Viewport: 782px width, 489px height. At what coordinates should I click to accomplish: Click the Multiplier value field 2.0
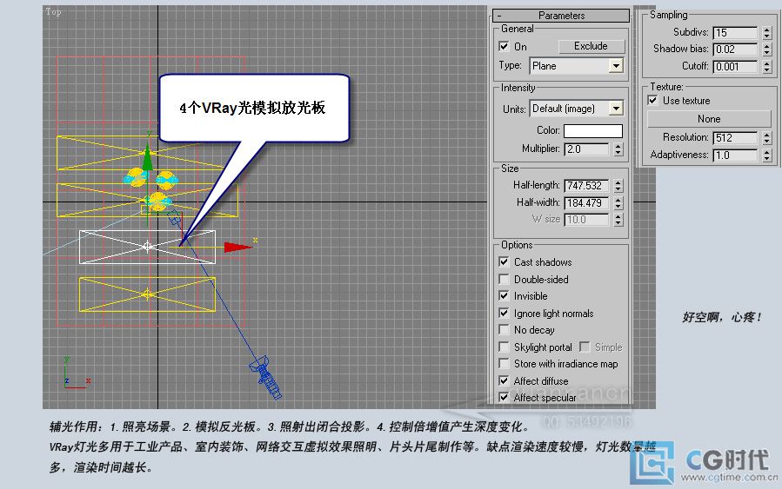(586, 149)
